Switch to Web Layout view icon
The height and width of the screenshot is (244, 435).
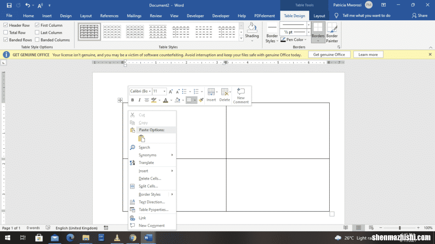tap(371, 227)
